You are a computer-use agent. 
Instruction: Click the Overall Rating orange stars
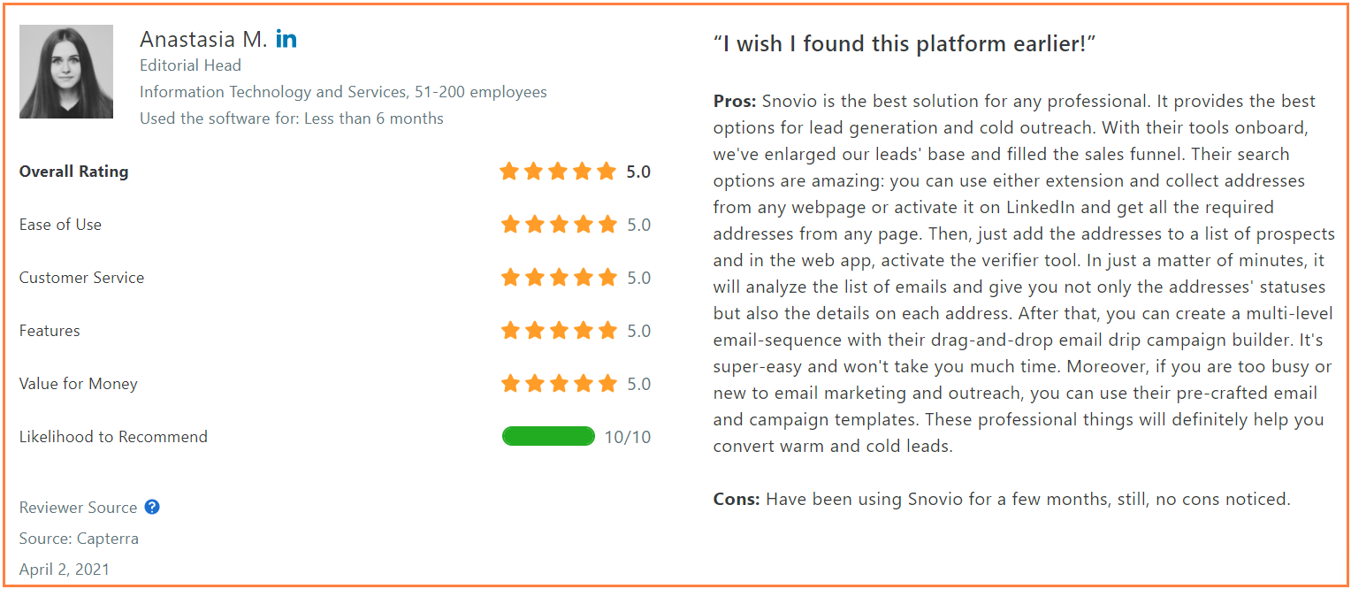tap(558, 172)
